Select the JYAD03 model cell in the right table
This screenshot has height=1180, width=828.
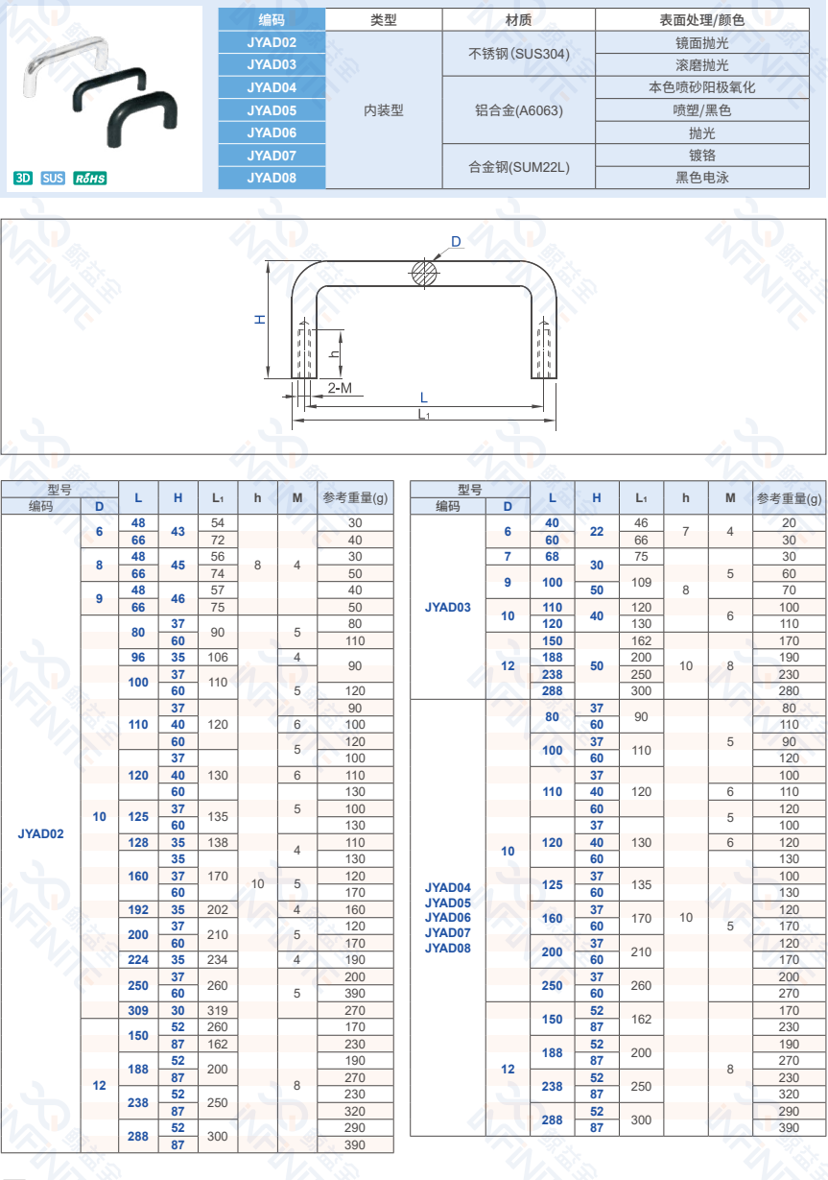[448, 607]
